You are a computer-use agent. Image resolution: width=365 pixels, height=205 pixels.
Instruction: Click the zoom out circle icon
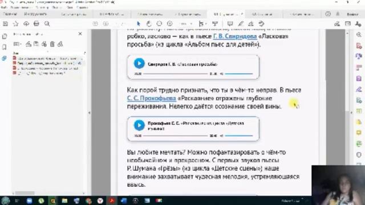coord(159,24)
